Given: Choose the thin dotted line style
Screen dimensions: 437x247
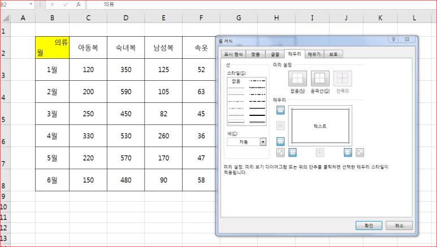Looking at the screenshot, I should pos(236,94).
